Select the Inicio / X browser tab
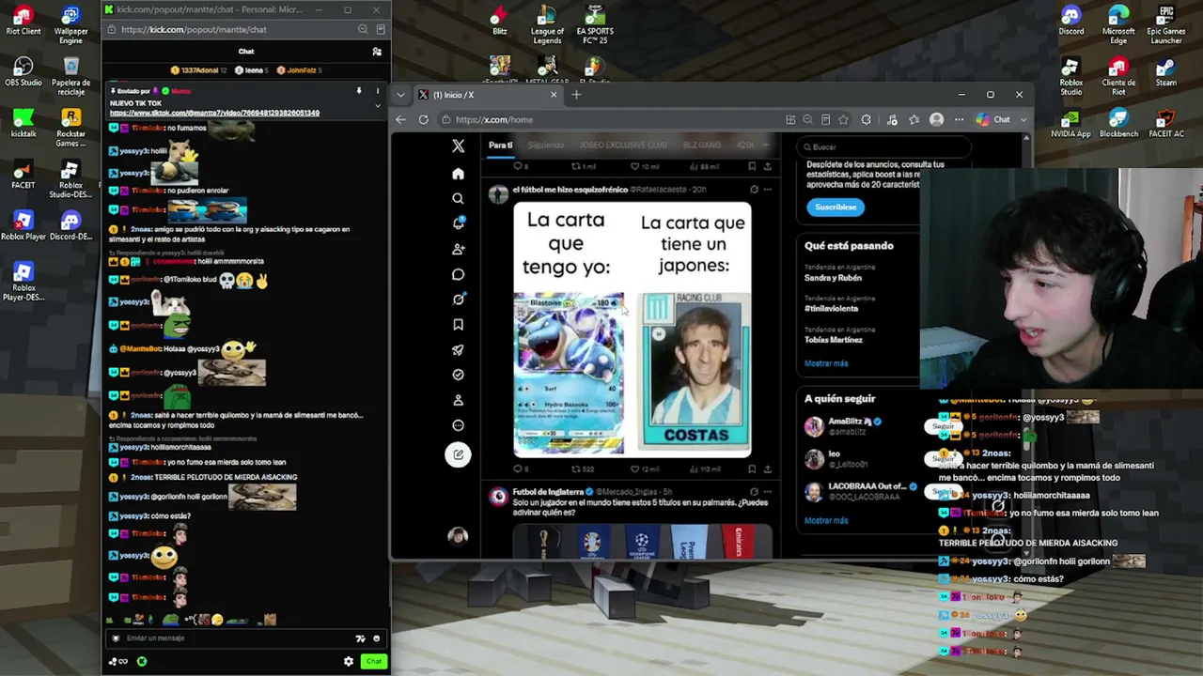The width and height of the screenshot is (1203, 676). click(x=489, y=95)
